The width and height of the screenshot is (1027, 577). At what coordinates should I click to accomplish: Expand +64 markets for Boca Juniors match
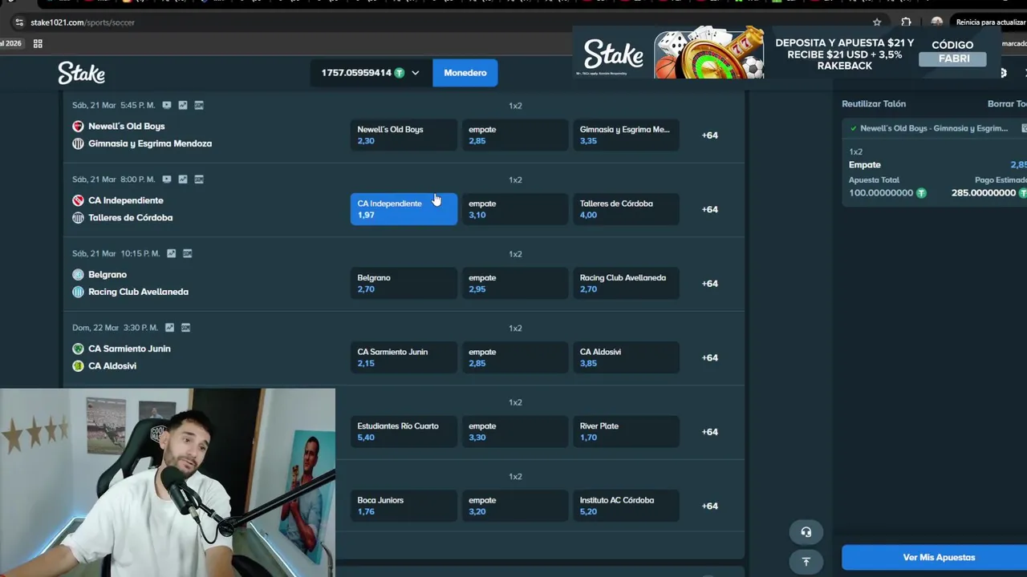point(710,506)
